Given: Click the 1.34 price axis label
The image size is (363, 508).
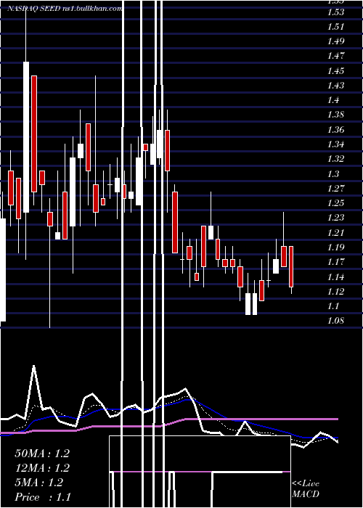Looking at the screenshot, I should point(335,144).
